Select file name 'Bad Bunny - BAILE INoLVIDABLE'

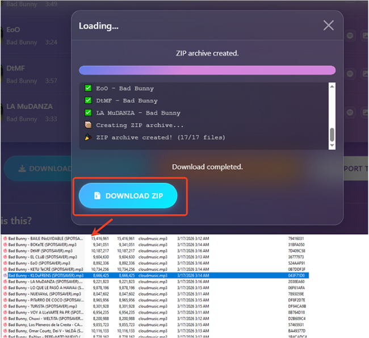(45, 239)
